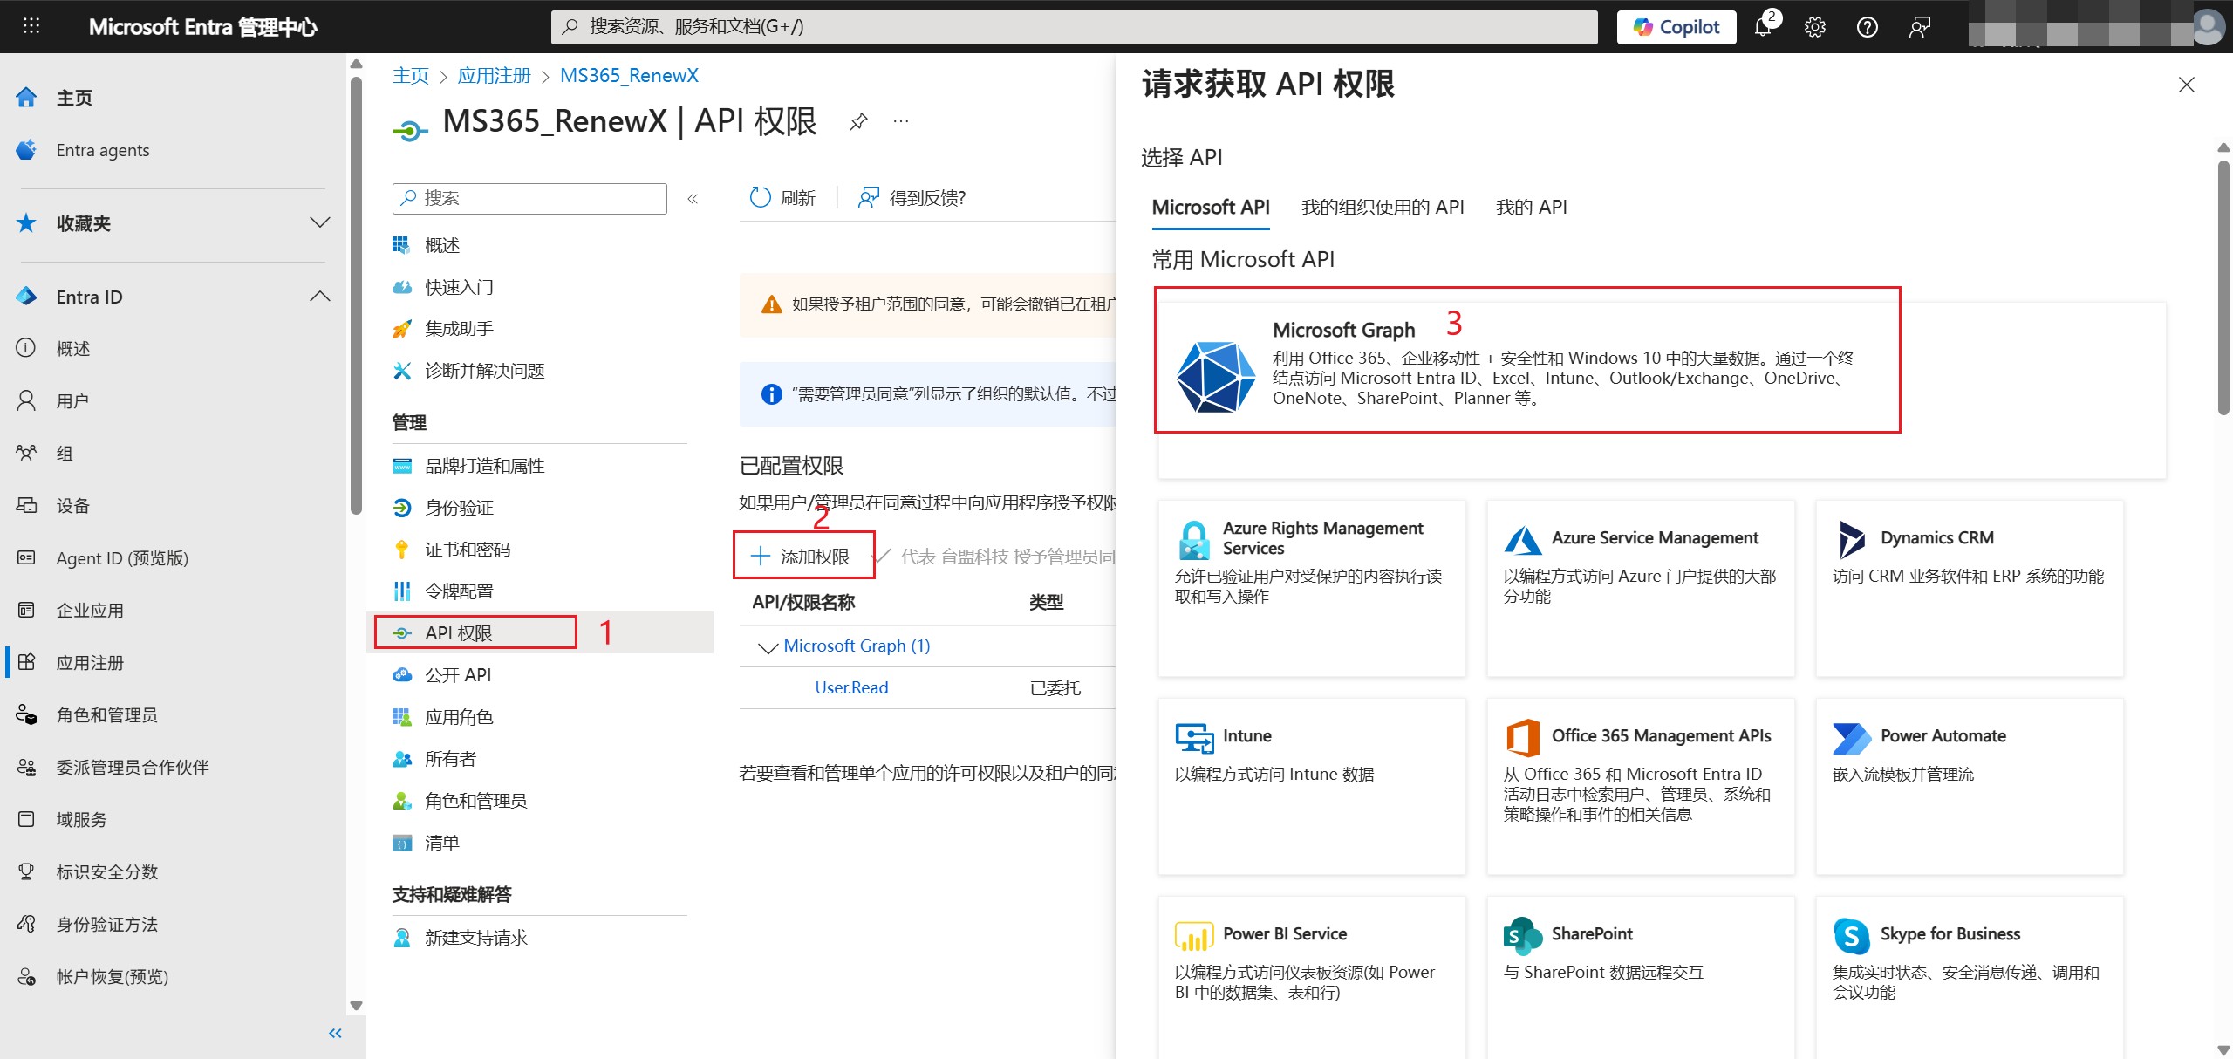Open the app launcher waffle icon
The height and width of the screenshot is (1059, 2233).
point(31,26)
